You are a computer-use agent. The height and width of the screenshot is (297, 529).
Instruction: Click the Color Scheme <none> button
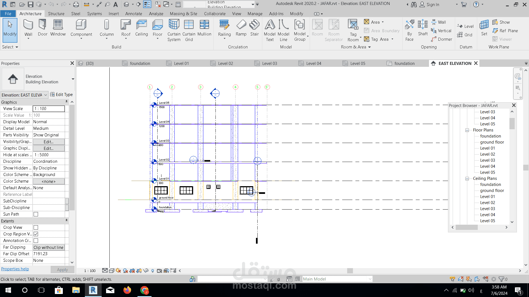[x=49, y=182]
